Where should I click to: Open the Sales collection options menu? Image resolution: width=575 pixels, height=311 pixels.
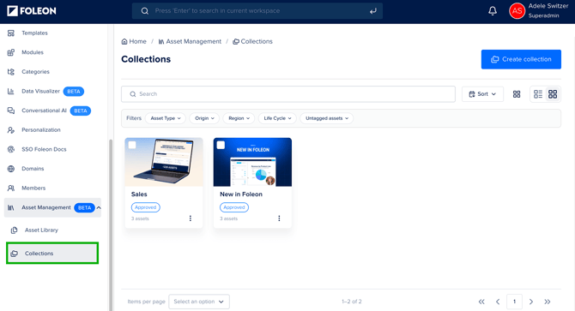[191, 218]
